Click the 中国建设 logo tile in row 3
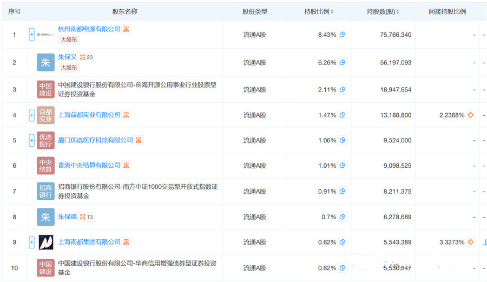This screenshot has width=487, height=282. (x=45, y=89)
